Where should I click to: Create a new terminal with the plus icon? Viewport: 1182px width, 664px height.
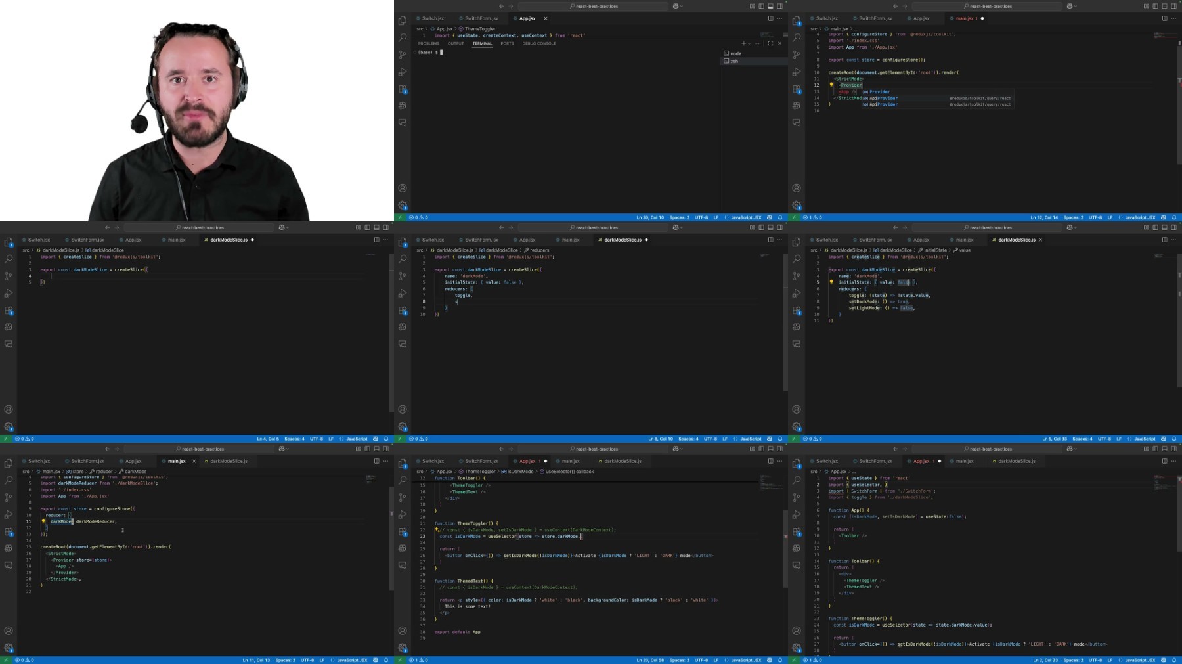743,43
